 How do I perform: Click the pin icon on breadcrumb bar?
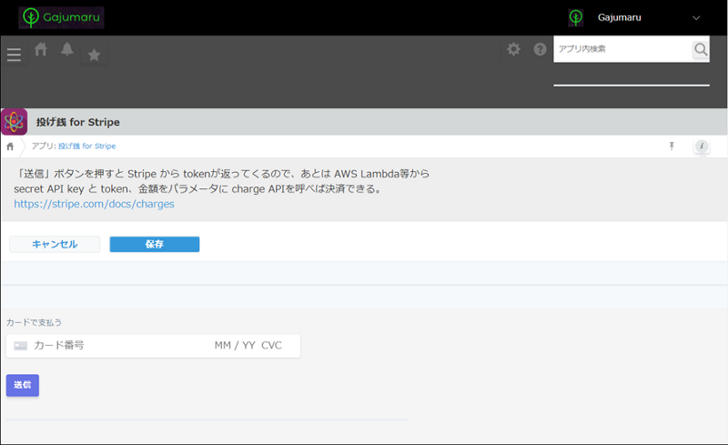672,146
